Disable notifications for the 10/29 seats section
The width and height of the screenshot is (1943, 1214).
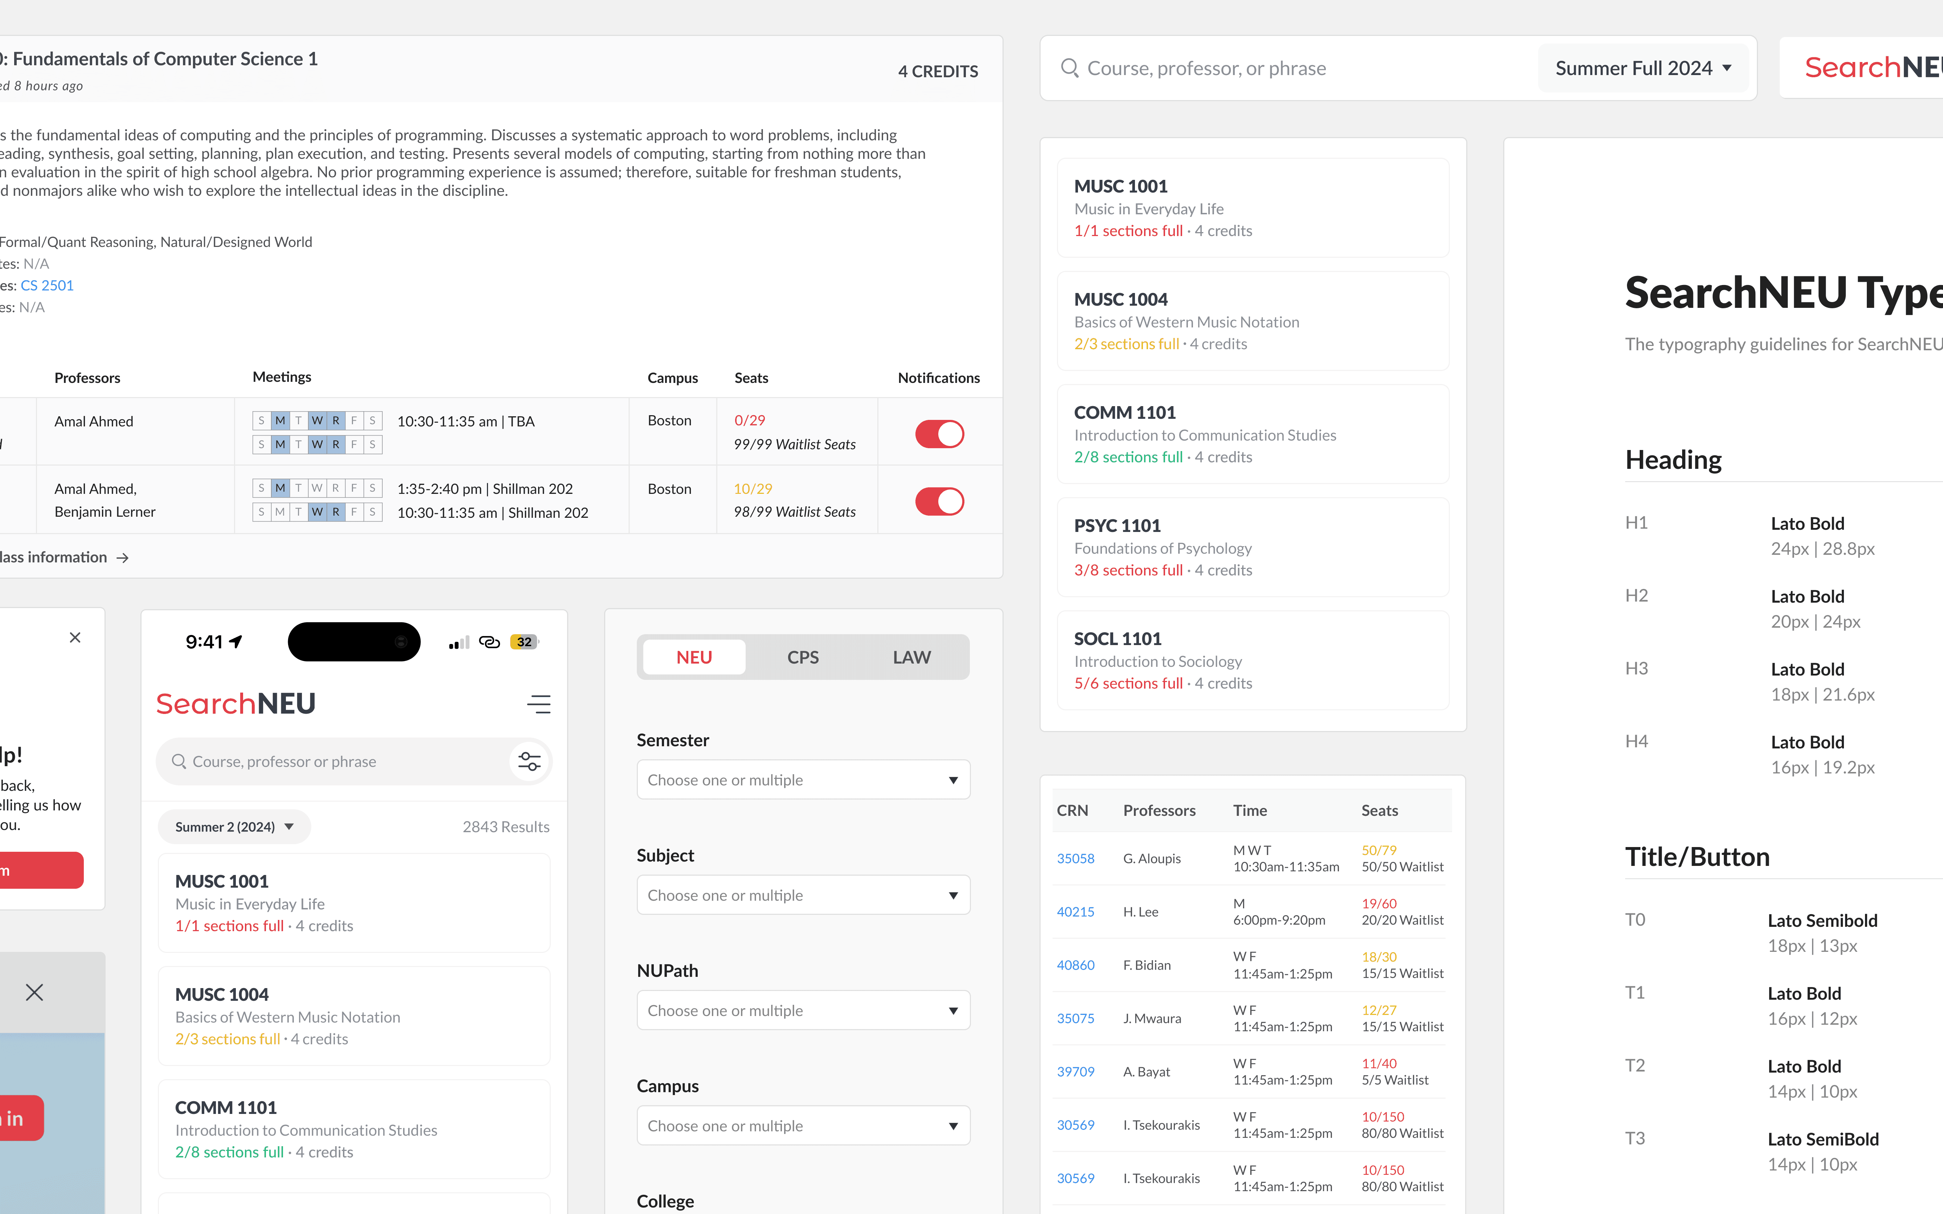939,502
